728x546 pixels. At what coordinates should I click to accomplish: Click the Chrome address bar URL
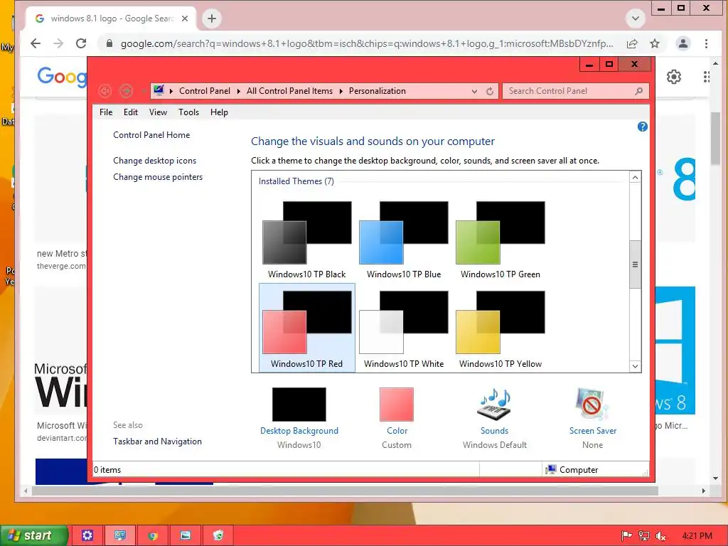[366, 43]
